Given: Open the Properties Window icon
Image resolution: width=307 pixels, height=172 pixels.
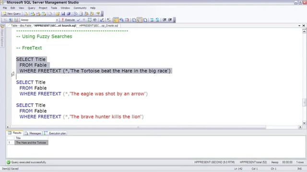Looking at the screenshot, I should pos(97,14).
